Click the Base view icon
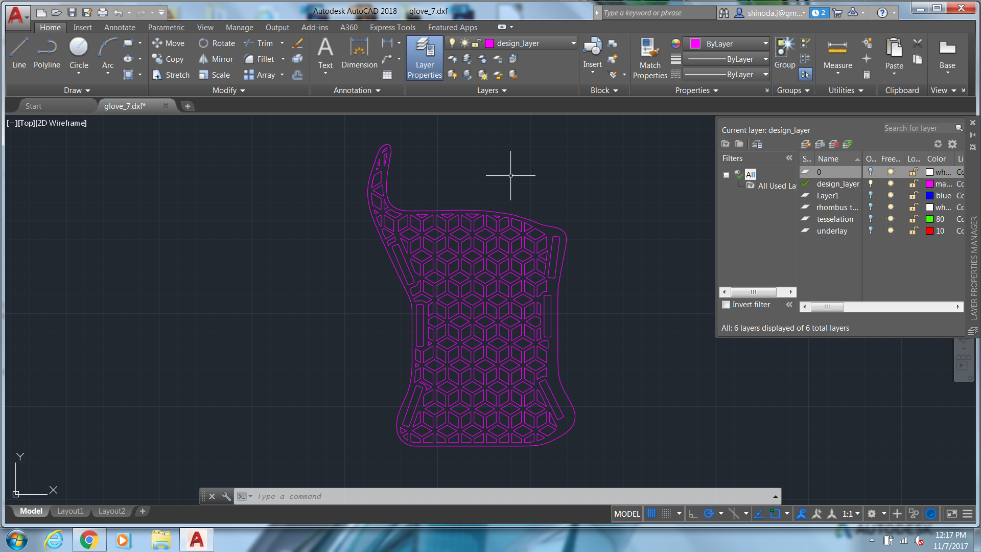Screen dimensions: 981x552 click(947, 54)
